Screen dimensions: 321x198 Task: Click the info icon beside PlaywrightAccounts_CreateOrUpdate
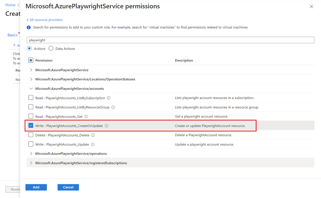click(x=107, y=126)
